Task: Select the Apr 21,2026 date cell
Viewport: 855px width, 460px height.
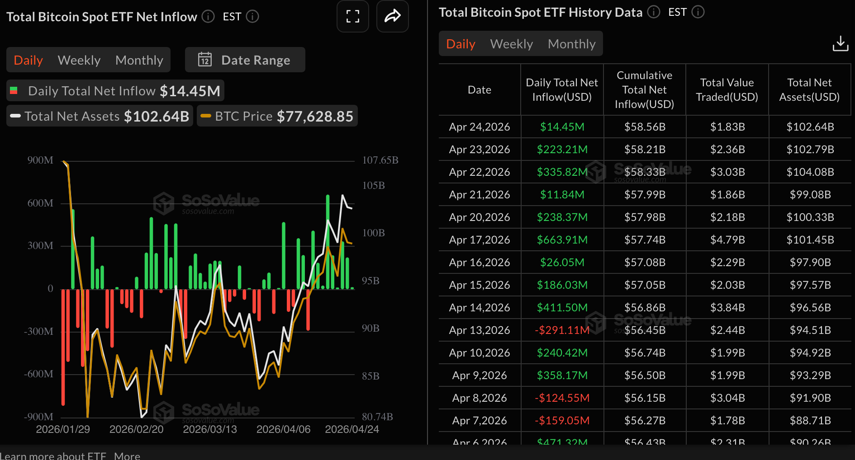Action: pos(480,194)
